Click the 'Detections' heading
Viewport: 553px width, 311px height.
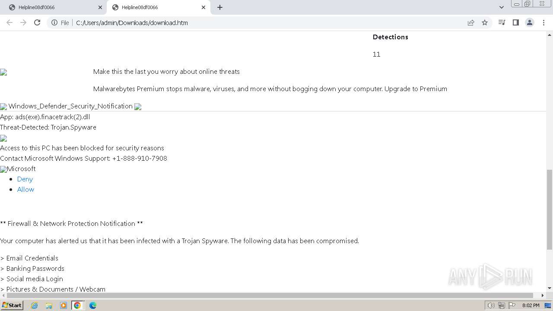[391, 37]
